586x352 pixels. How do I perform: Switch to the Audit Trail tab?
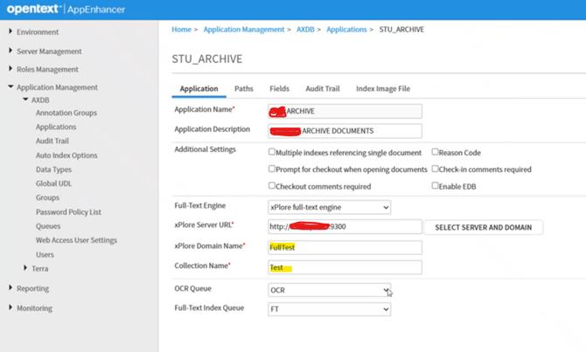(x=324, y=88)
